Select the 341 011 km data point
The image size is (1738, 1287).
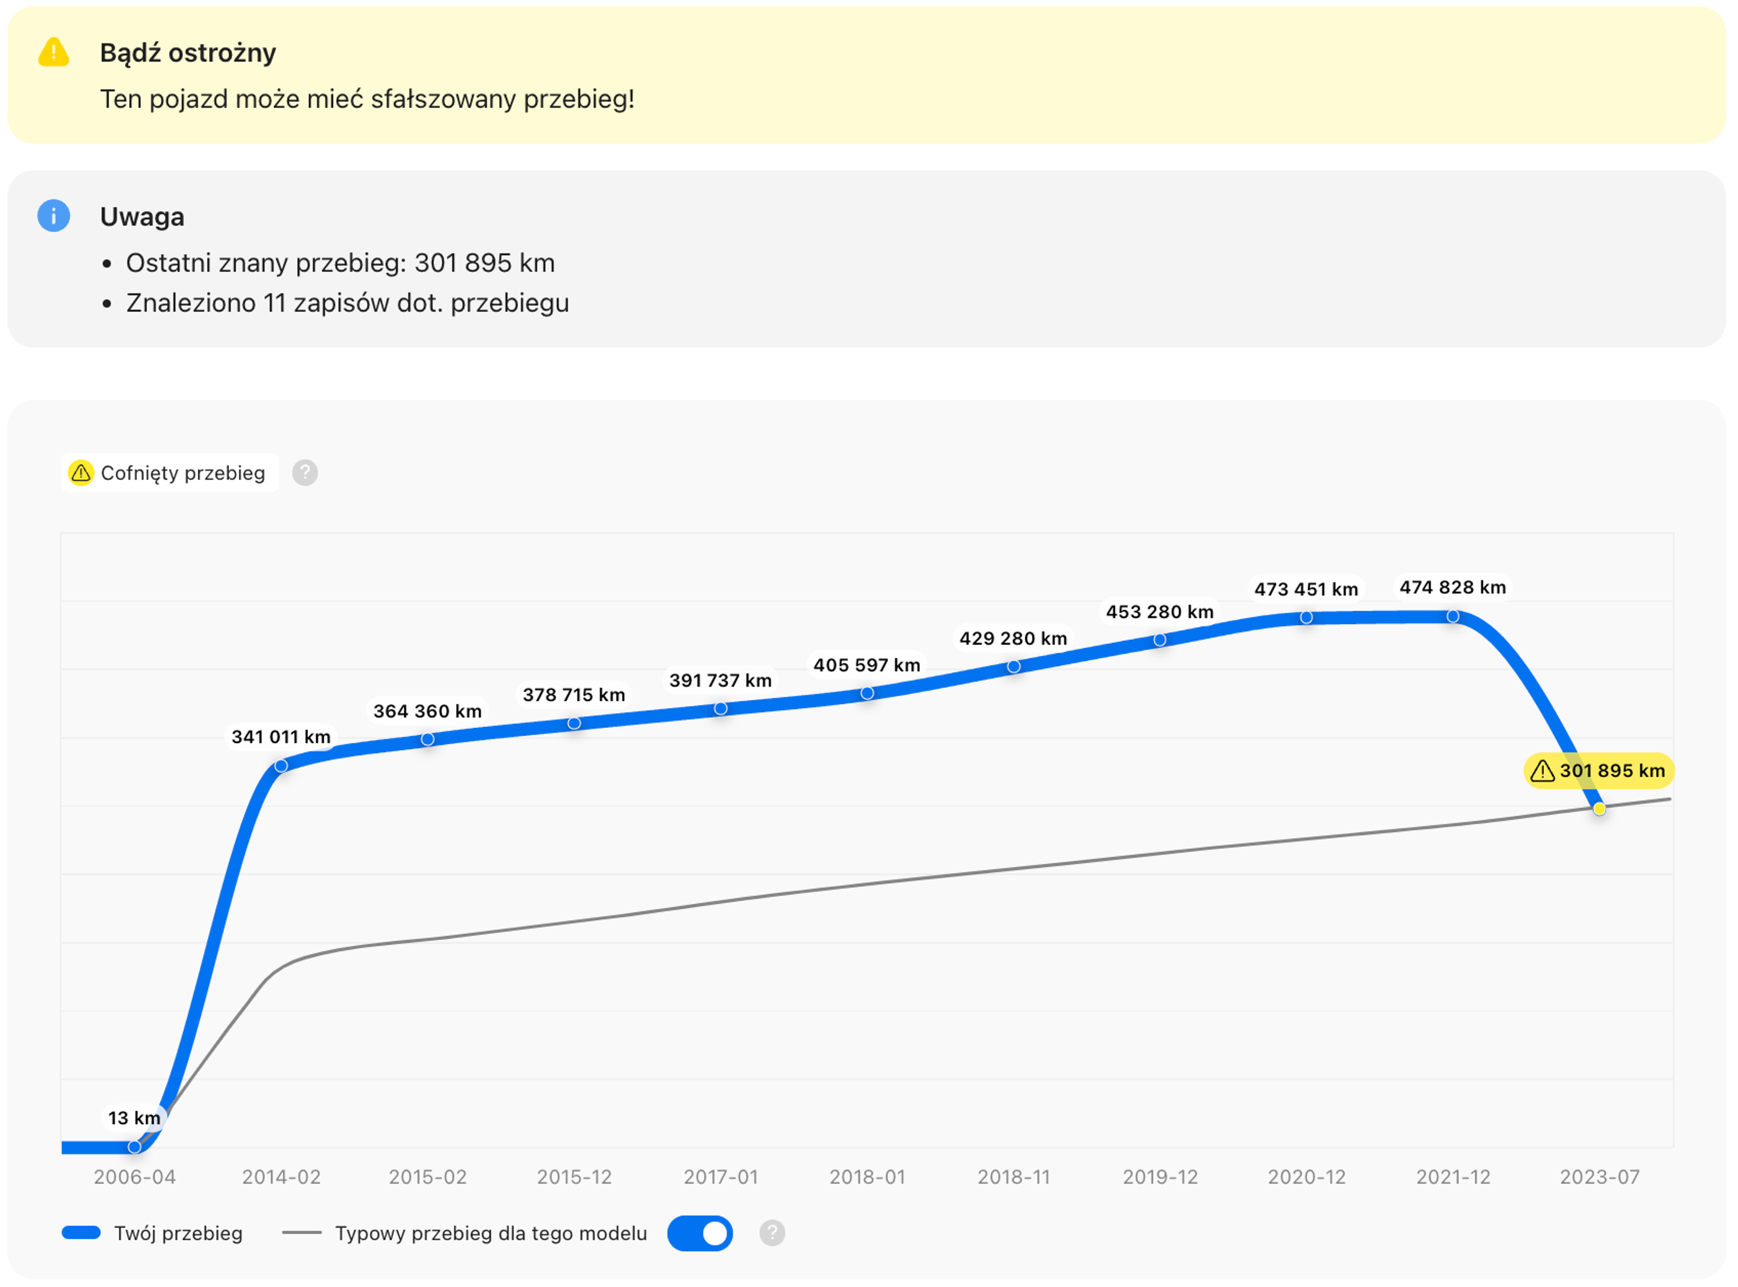click(x=281, y=766)
